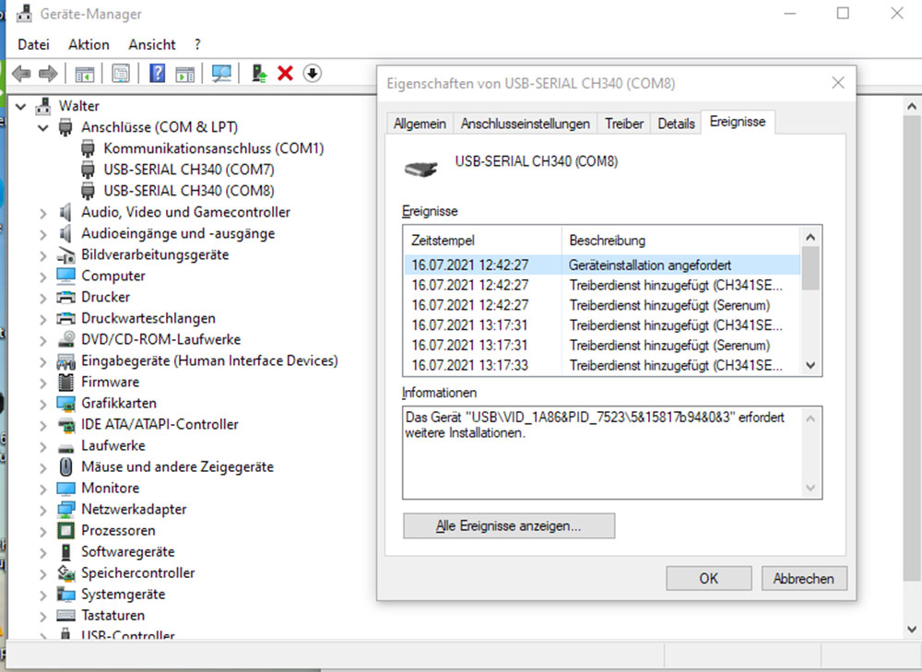Click the update driver green arrow icon
This screenshot has width=922, height=672.
click(260, 74)
